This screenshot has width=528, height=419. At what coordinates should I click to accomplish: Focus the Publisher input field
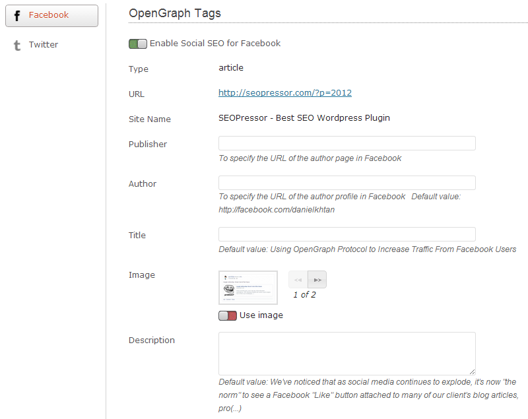tap(347, 143)
